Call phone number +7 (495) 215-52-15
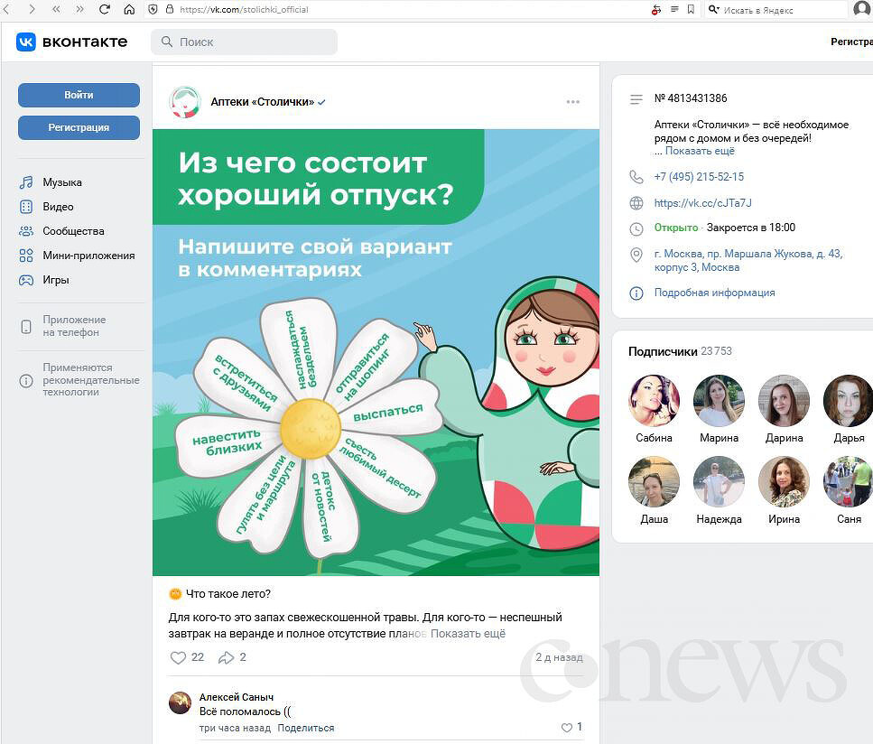 (x=699, y=177)
